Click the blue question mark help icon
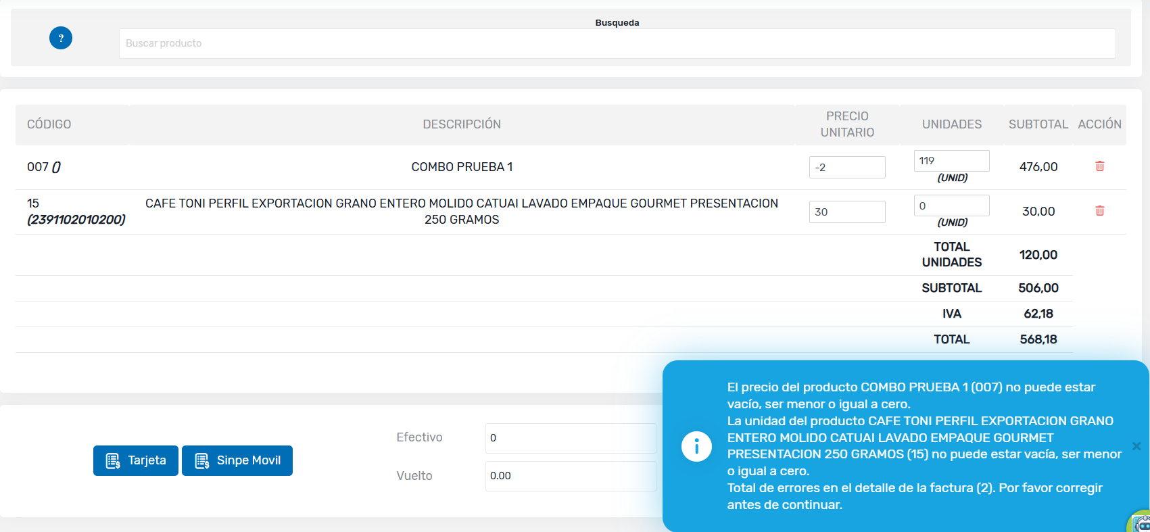 coord(61,38)
